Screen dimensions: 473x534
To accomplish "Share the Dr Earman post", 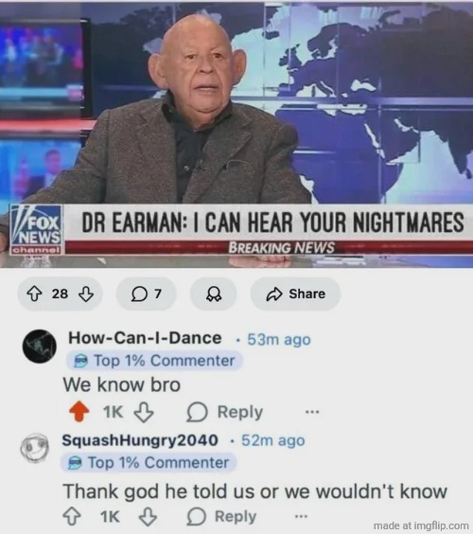I will coord(295,294).
